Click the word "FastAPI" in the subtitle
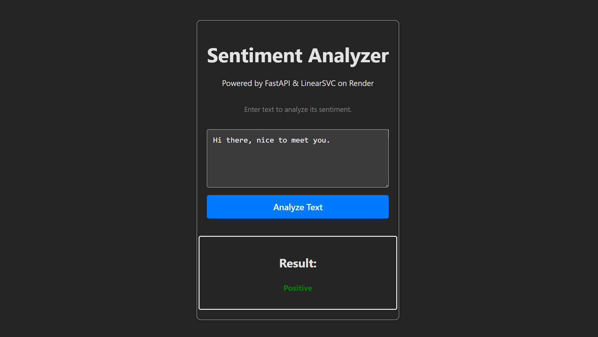Viewport: 598px width, 337px height. [x=277, y=83]
